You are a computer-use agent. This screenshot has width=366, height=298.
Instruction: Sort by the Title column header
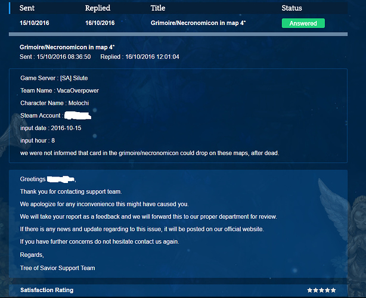(x=158, y=8)
